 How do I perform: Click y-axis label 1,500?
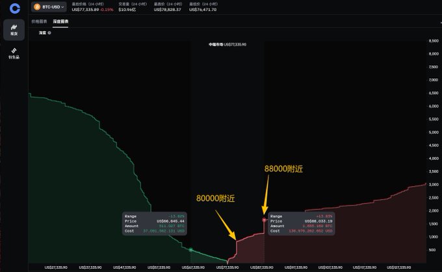(x=434, y=224)
